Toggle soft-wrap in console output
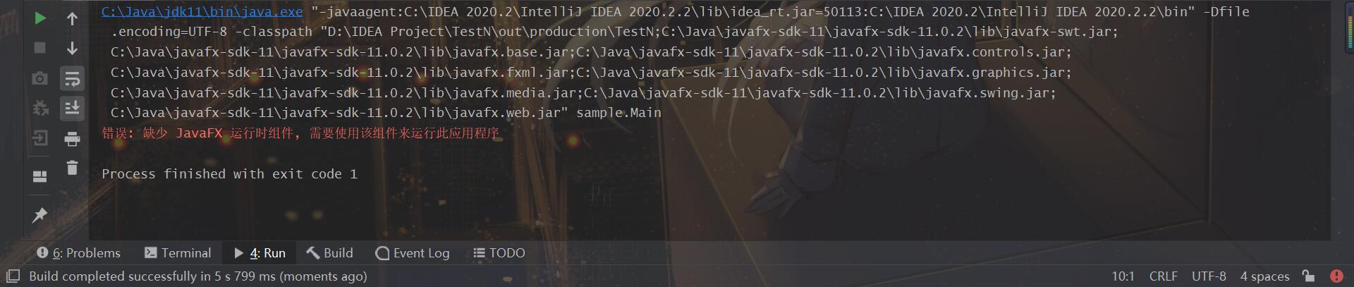 72,78
